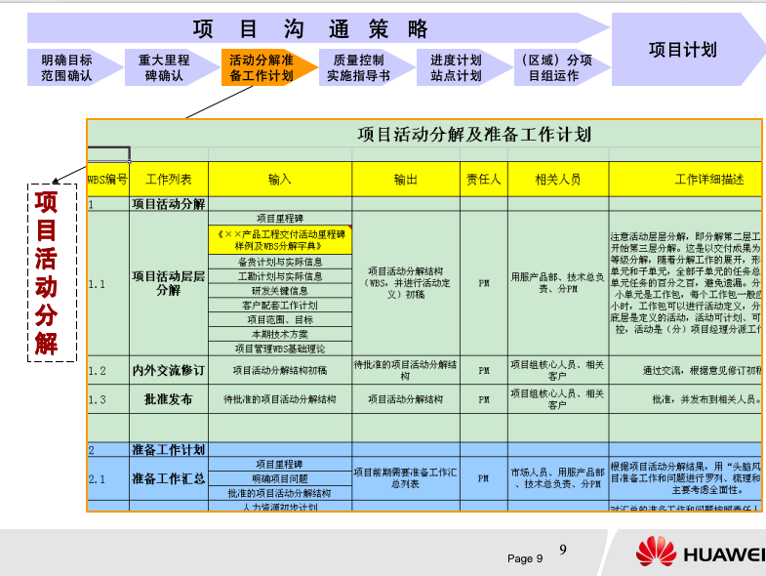Image resolution: width=766 pixels, height=576 pixels.
Task: Select the 明确项目问题 input cell
Action: pyautogui.click(x=280, y=478)
